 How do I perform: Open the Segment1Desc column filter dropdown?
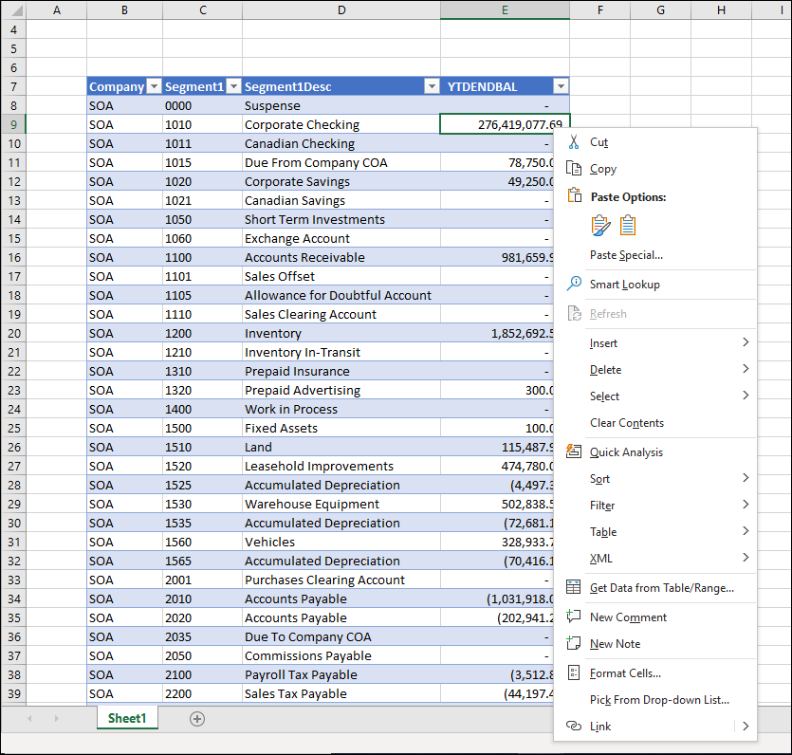click(432, 86)
